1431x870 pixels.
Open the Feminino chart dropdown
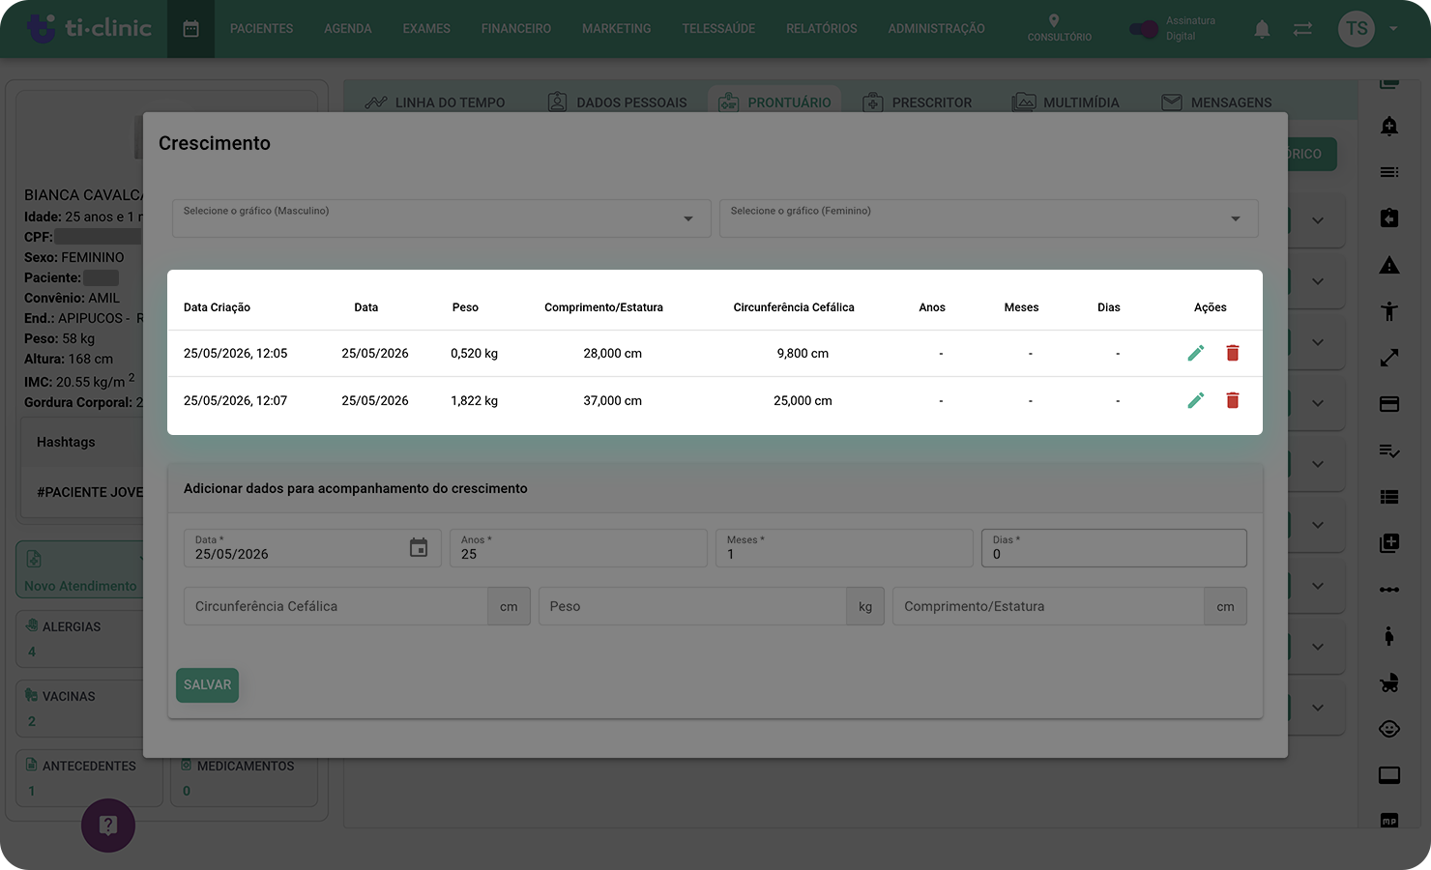pyautogui.click(x=989, y=218)
